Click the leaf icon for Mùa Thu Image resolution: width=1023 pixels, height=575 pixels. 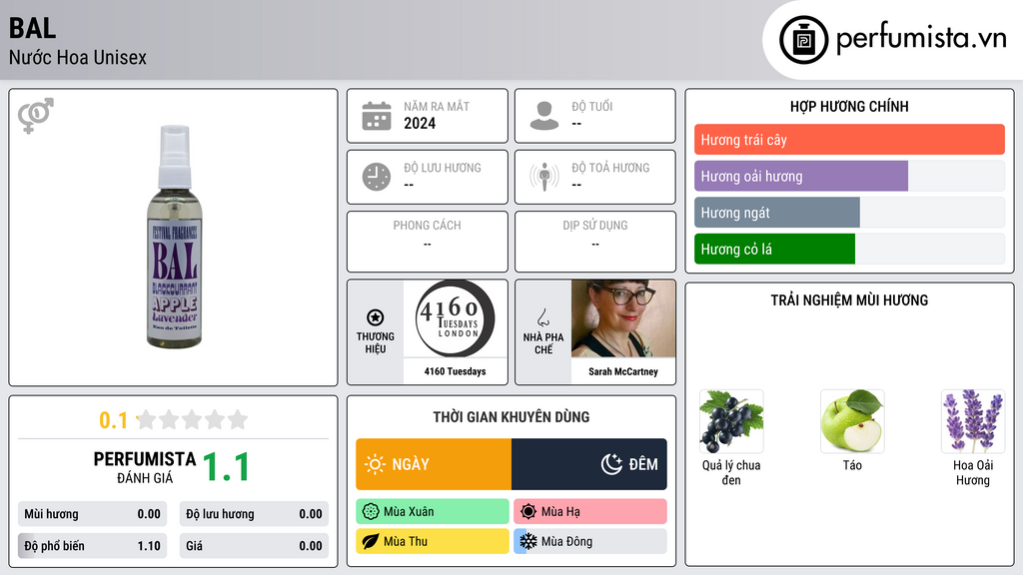(371, 541)
